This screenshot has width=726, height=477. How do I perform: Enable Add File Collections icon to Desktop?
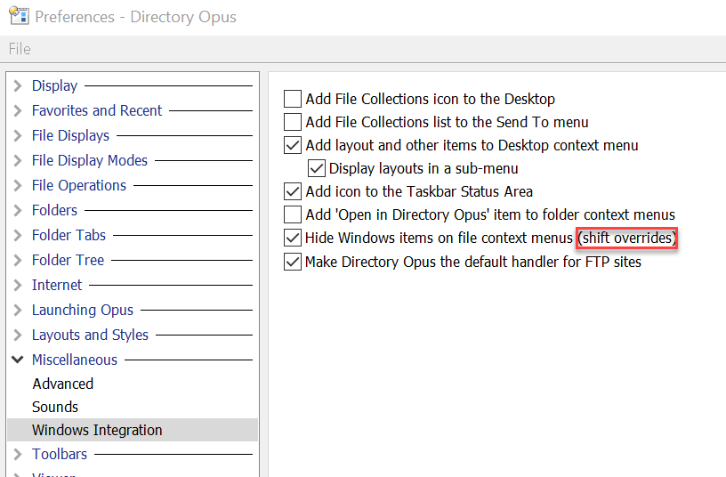tap(293, 99)
